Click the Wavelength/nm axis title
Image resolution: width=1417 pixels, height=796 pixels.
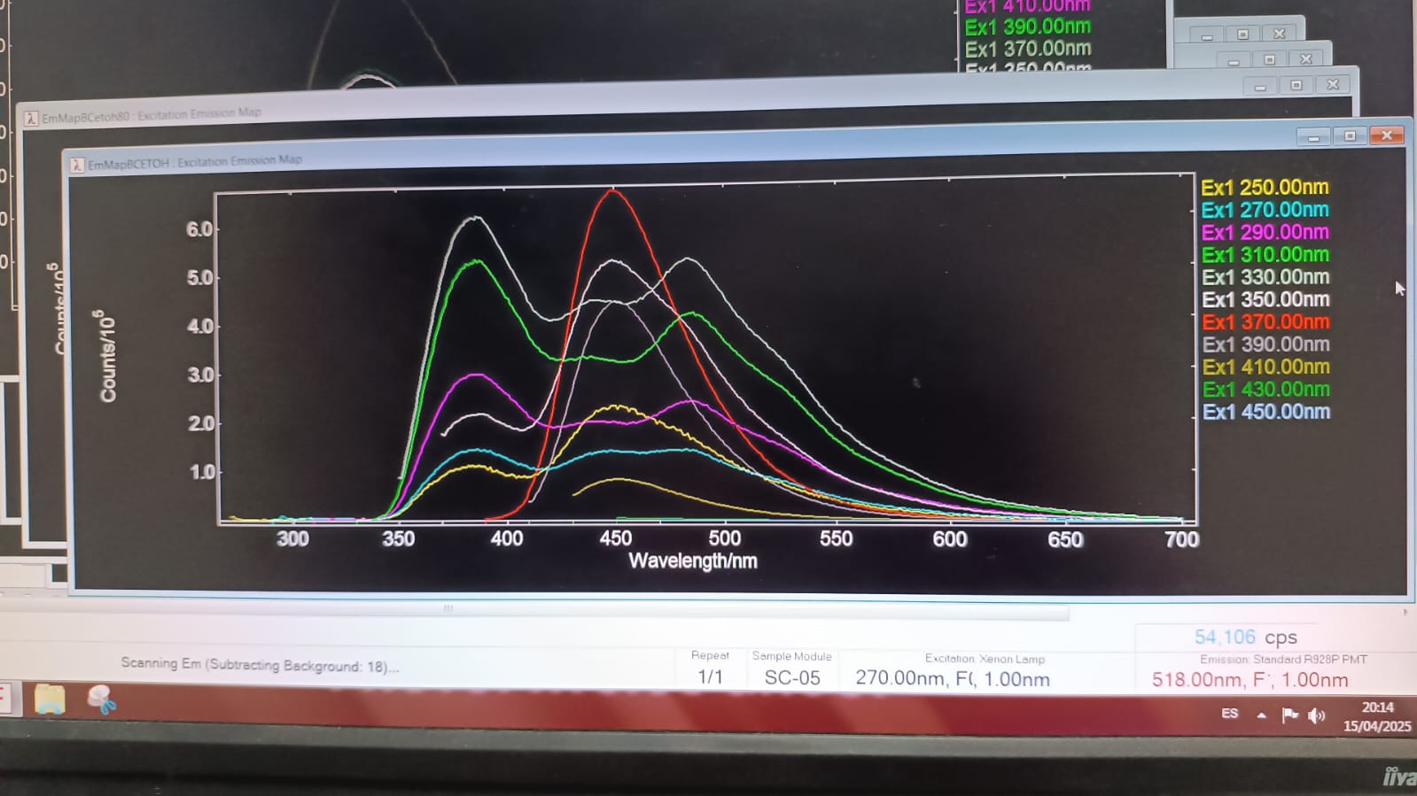click(x=693, y=560)
